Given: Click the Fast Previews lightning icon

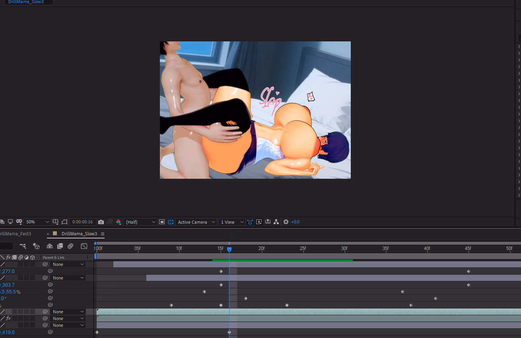Looking at the screenshot, I should (259, 222).
